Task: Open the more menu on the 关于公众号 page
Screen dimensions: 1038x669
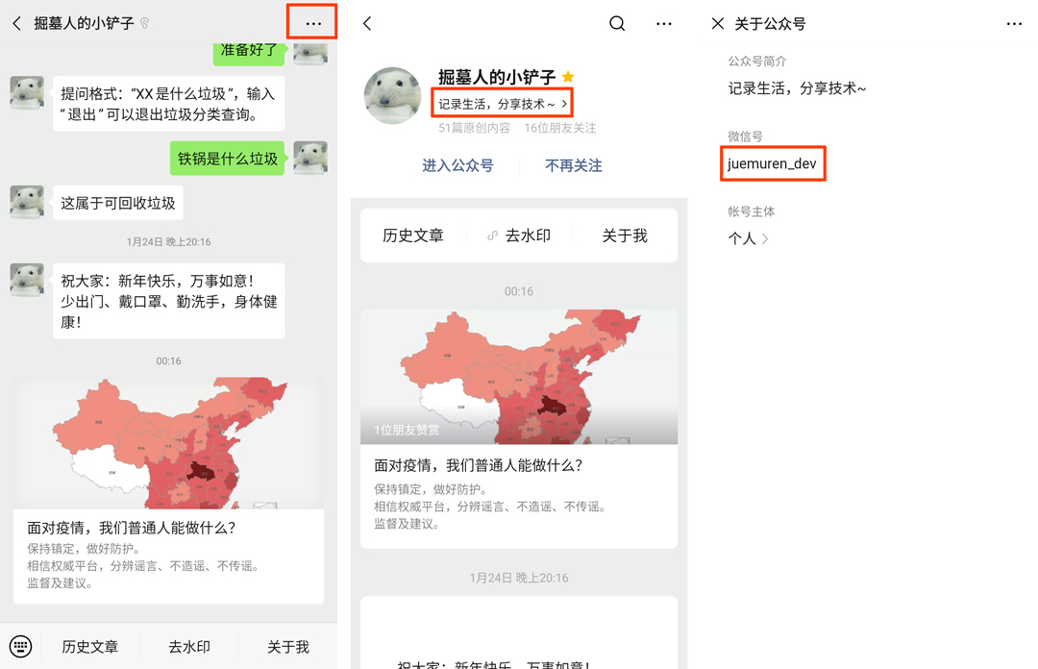Action: click(1016, 23)
